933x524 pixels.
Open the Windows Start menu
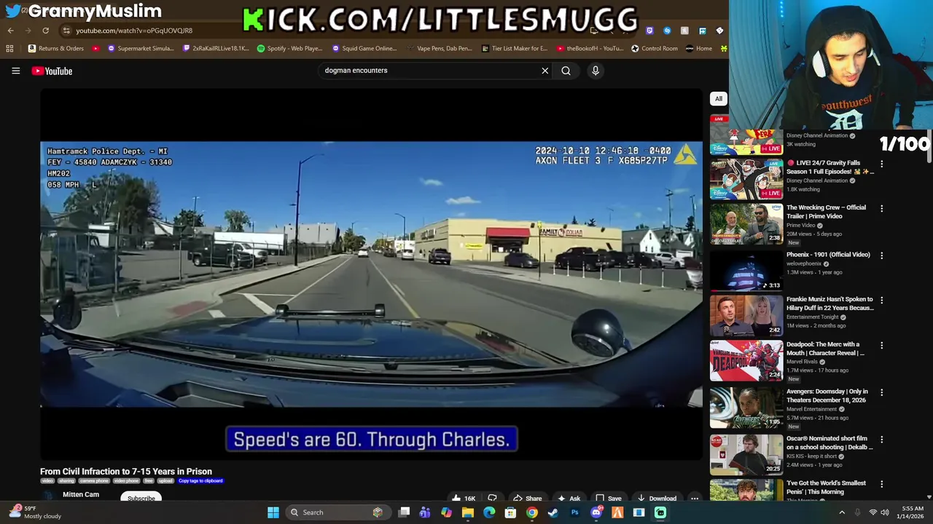point(273,512)
